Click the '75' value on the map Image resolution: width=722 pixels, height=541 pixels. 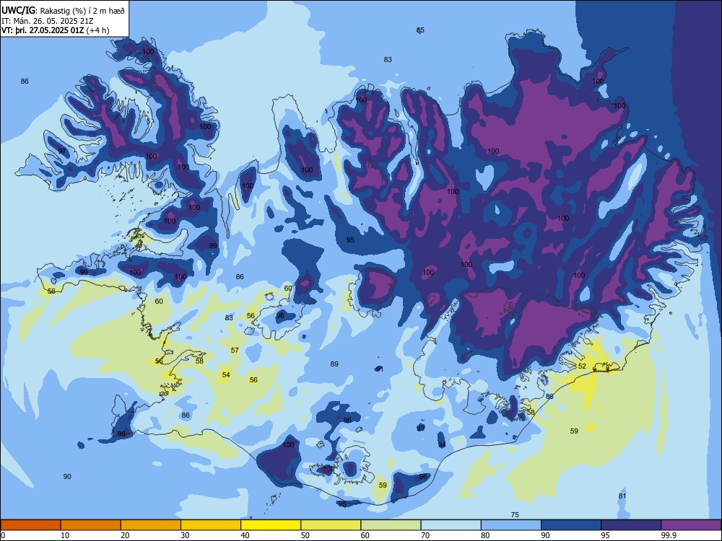click(x=515, y=515)
